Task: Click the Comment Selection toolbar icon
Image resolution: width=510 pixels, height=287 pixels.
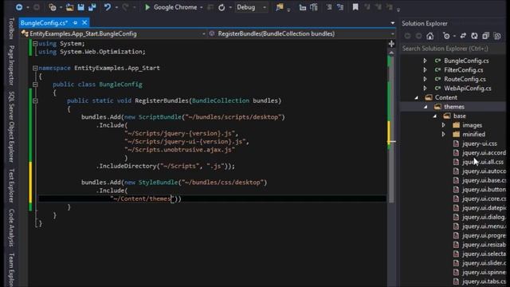Action: point(329,7)
